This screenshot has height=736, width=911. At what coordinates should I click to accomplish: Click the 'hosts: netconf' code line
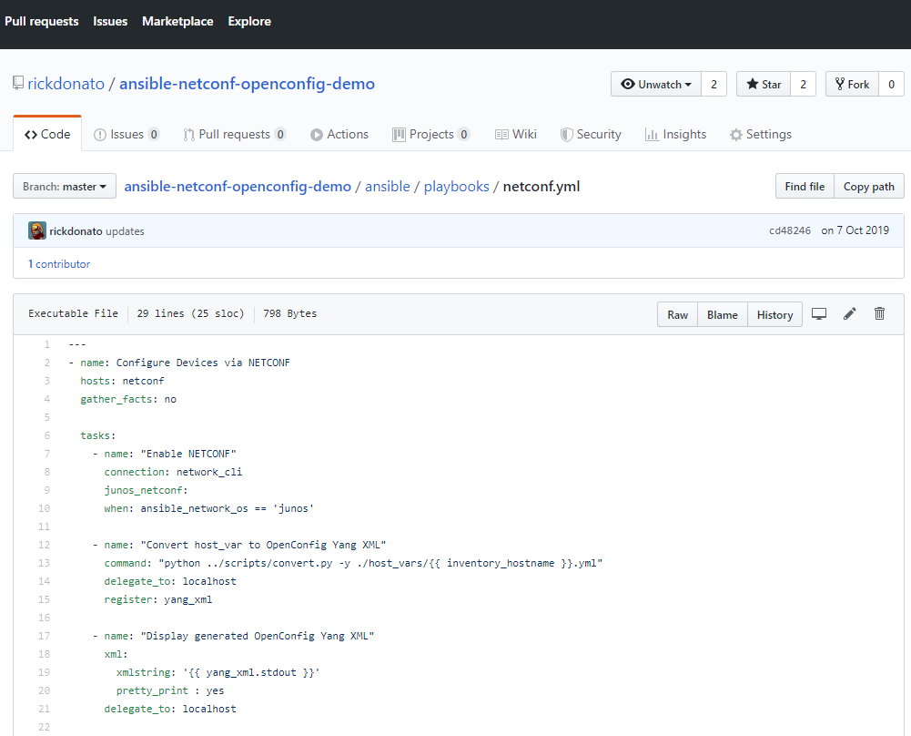[122, 381]
